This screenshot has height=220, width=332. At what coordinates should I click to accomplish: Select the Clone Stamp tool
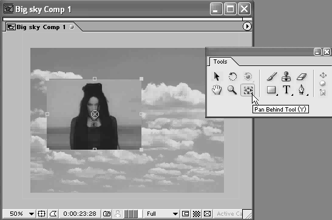[286, 76]
